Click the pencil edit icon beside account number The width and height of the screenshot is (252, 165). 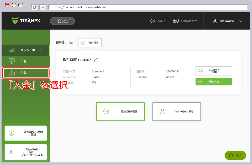[x=96, y=60]
